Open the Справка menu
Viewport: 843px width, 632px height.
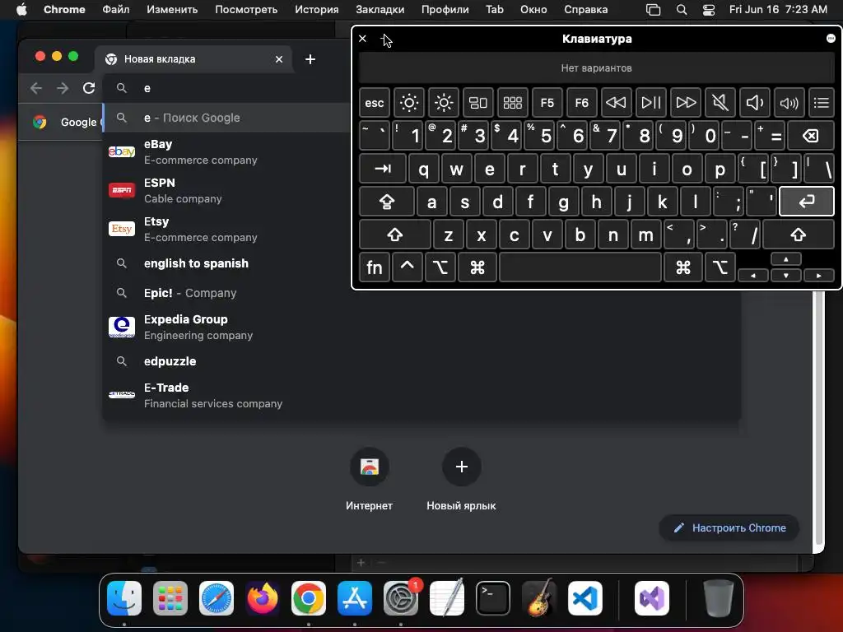586,9
